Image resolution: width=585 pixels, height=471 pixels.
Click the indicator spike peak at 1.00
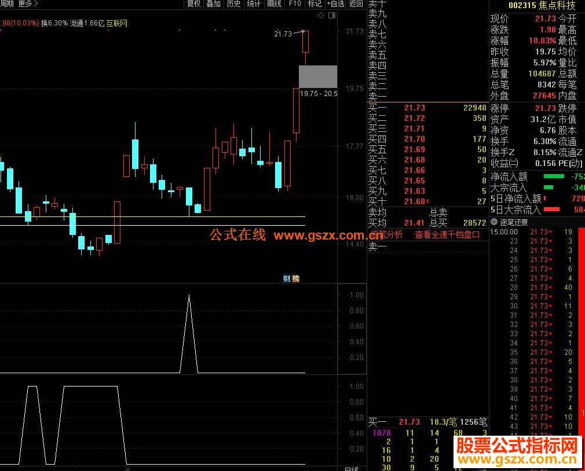(189, 296)
